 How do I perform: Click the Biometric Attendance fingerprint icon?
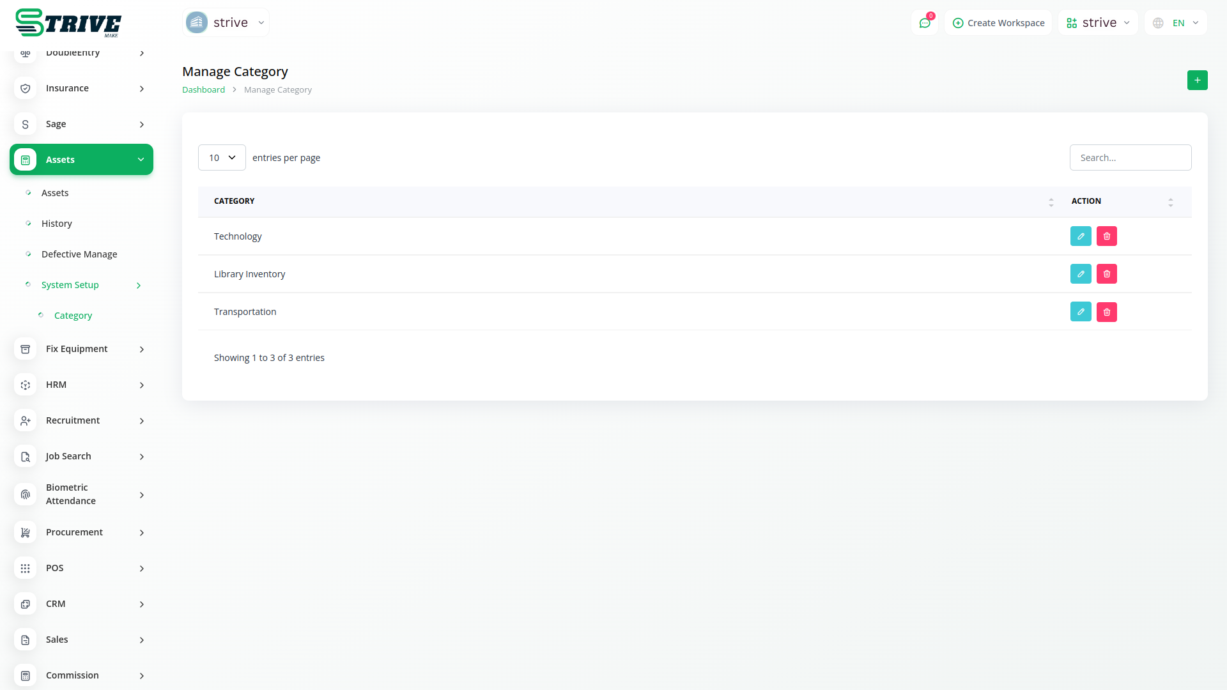[x=26, y=494]
